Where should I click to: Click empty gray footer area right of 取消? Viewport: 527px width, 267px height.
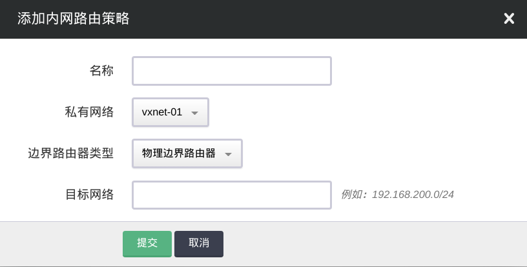[375, 243]
